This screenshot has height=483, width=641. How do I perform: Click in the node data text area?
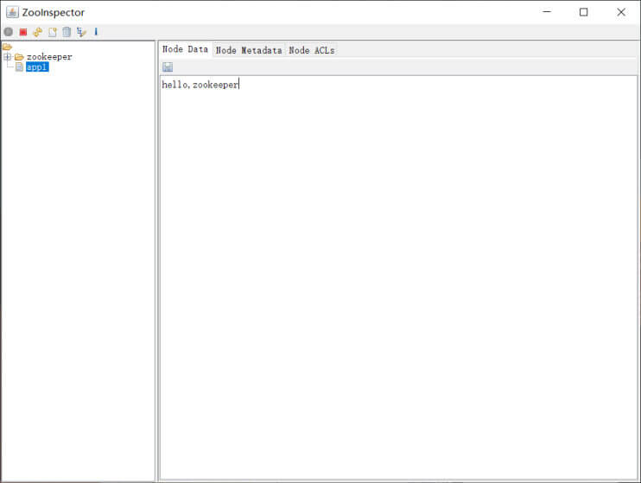(398, 277)
